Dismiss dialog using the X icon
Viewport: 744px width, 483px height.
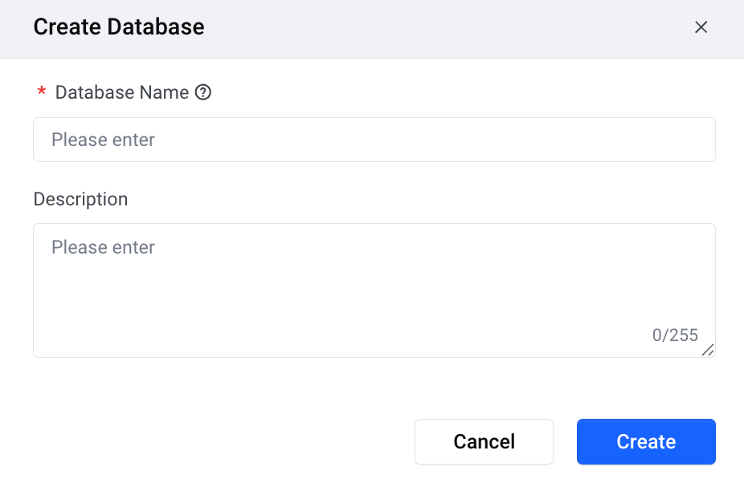(x=701, y=27)
